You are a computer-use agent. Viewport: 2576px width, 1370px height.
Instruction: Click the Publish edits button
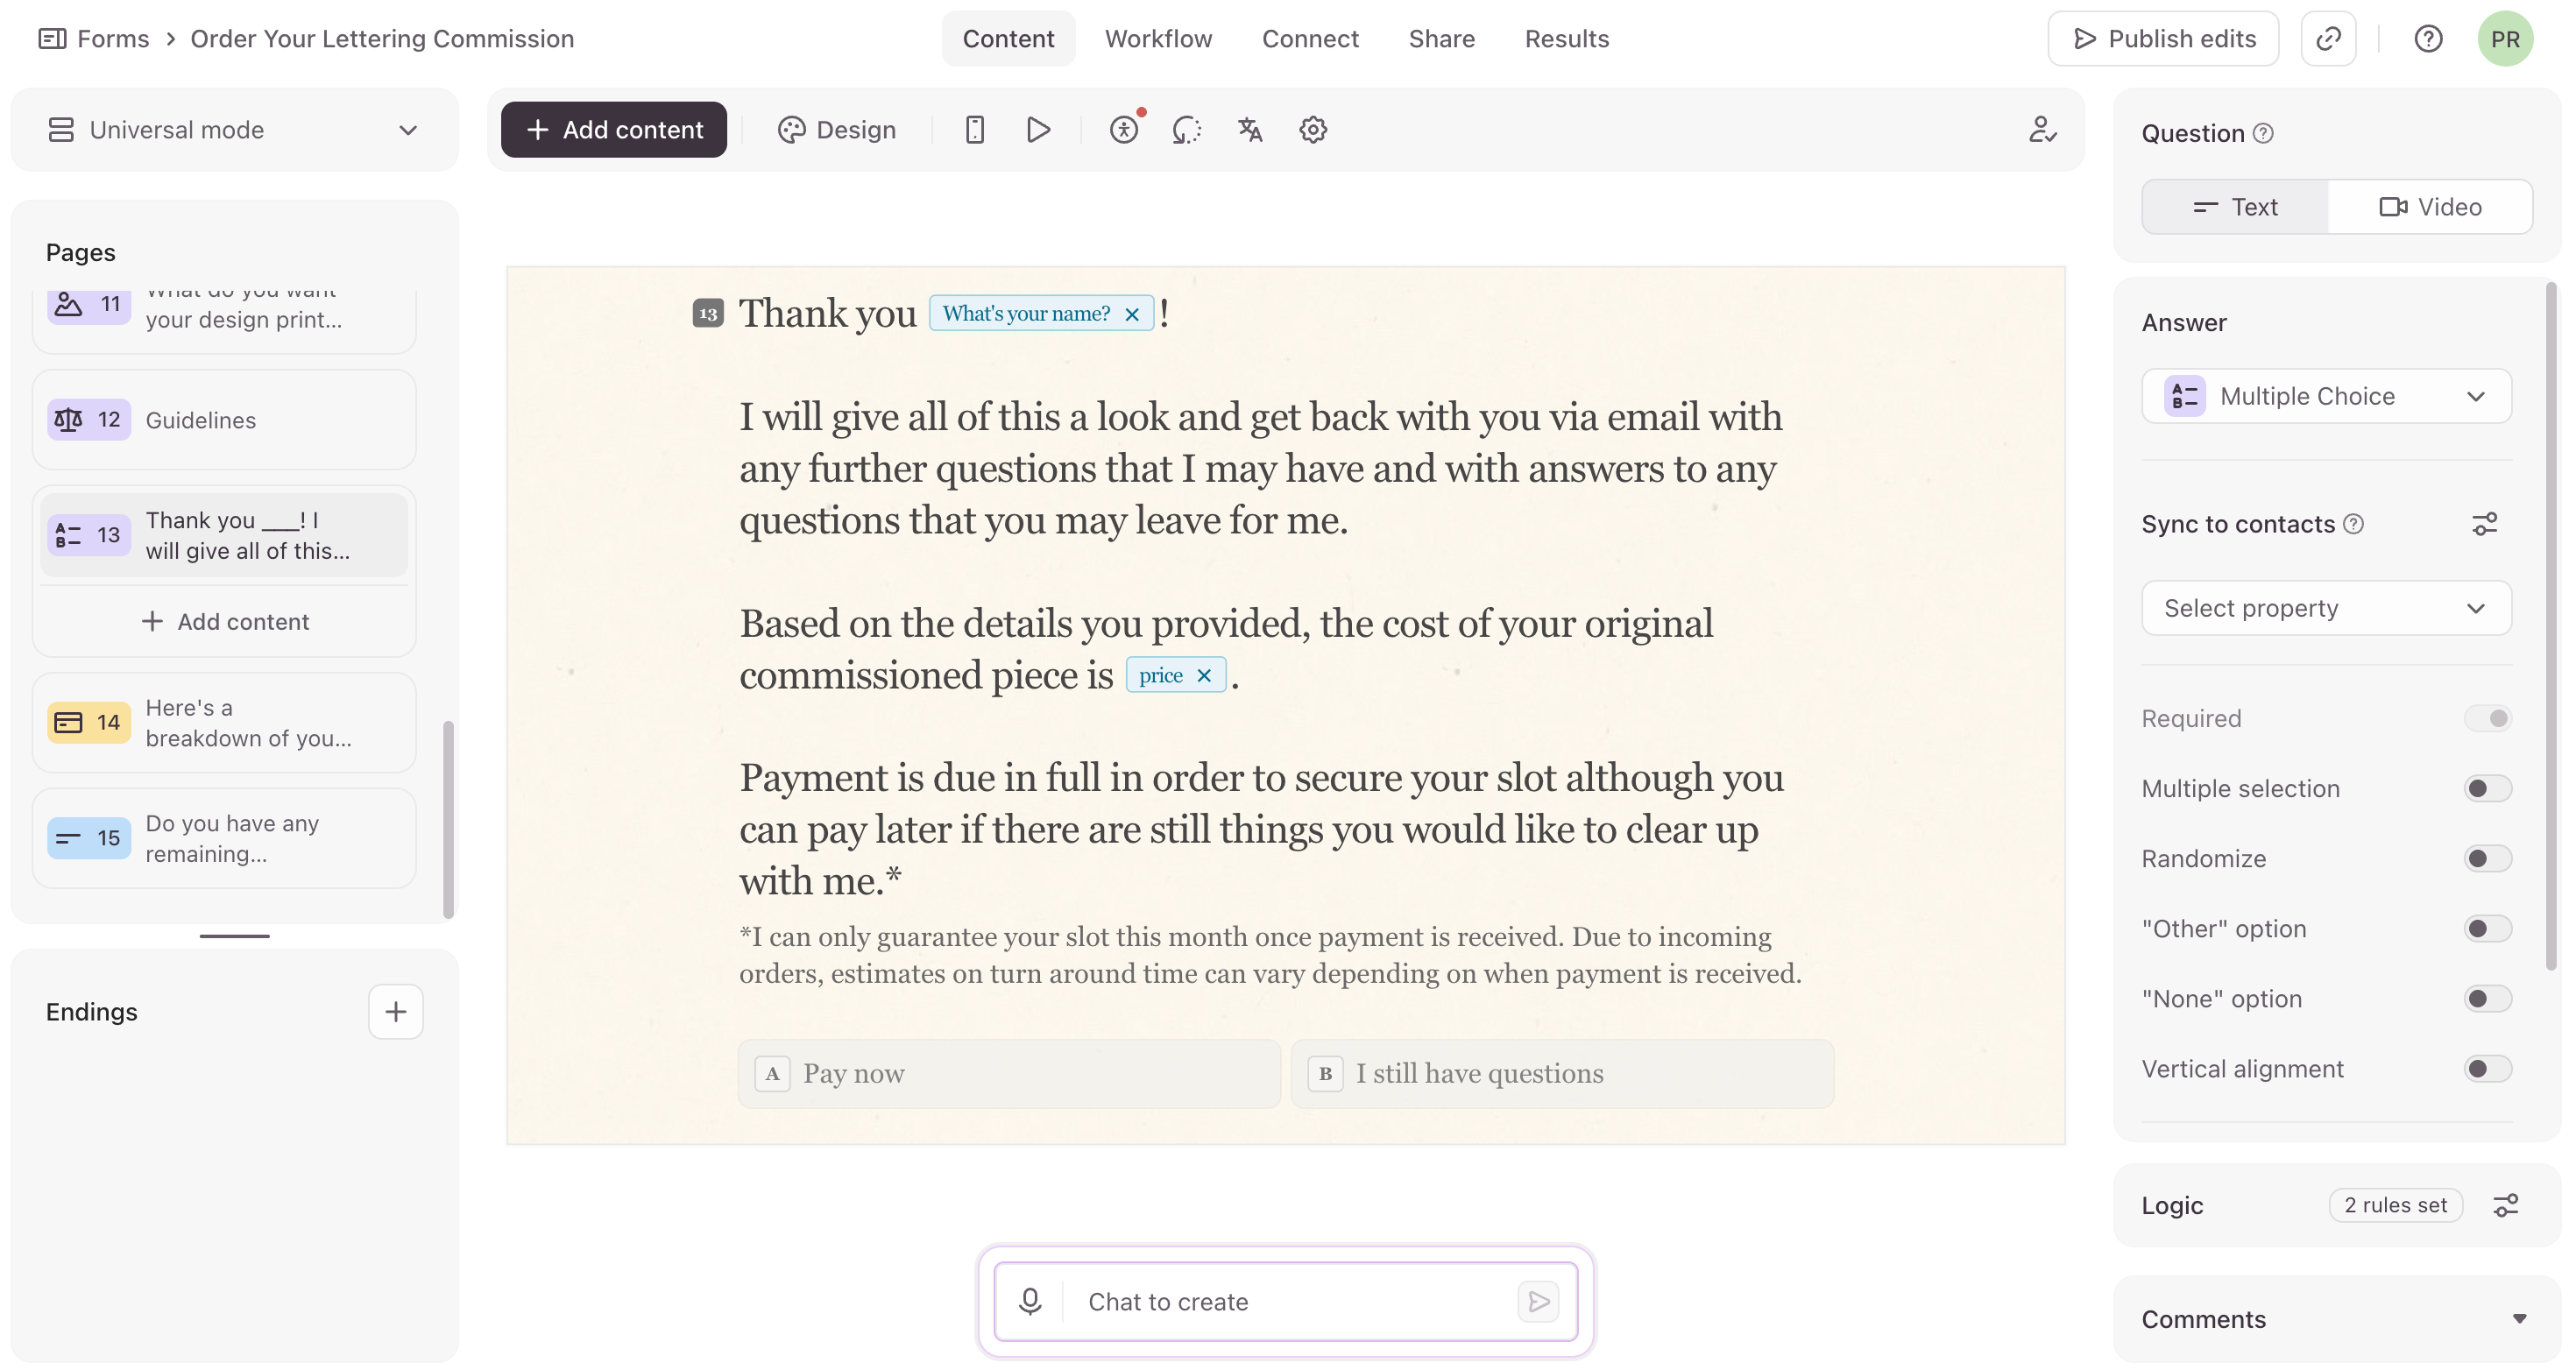(x=2163, y=39)
